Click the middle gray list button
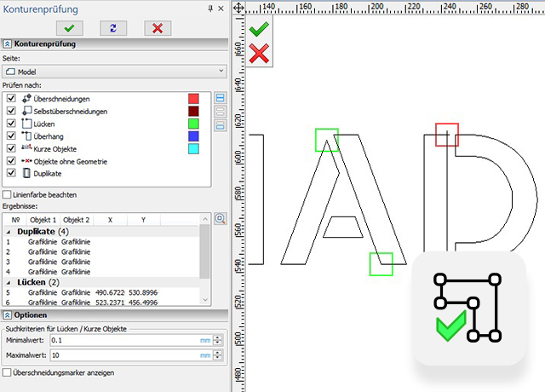Image resolution: width=545 pixels, height=392 pixels. [220, 112]
